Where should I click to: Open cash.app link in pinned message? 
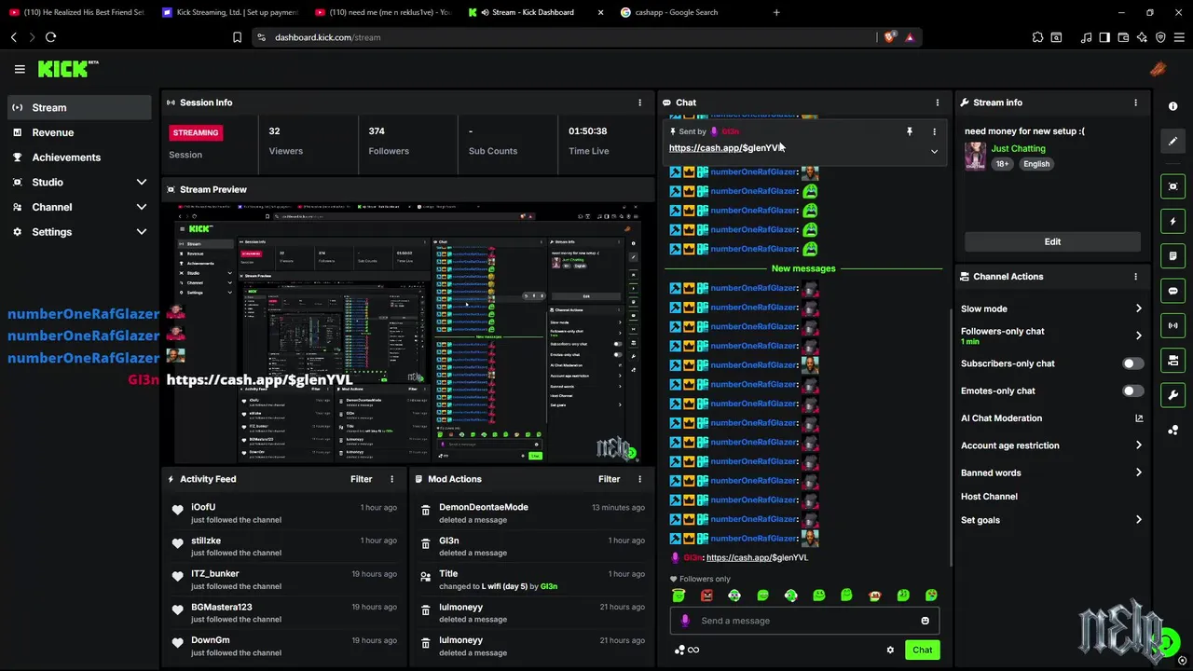[726, 148]
